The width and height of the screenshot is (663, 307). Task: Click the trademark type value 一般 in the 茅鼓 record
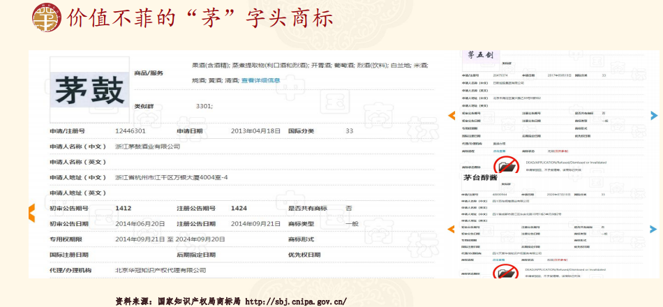352,224
